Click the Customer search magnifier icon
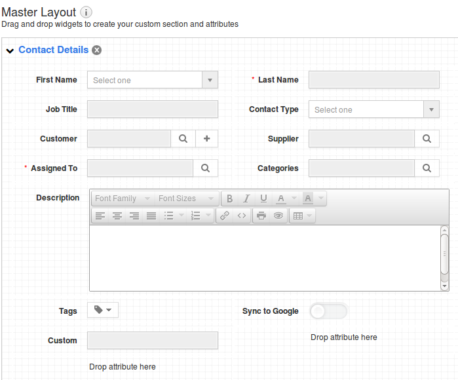 click(183, 139)
